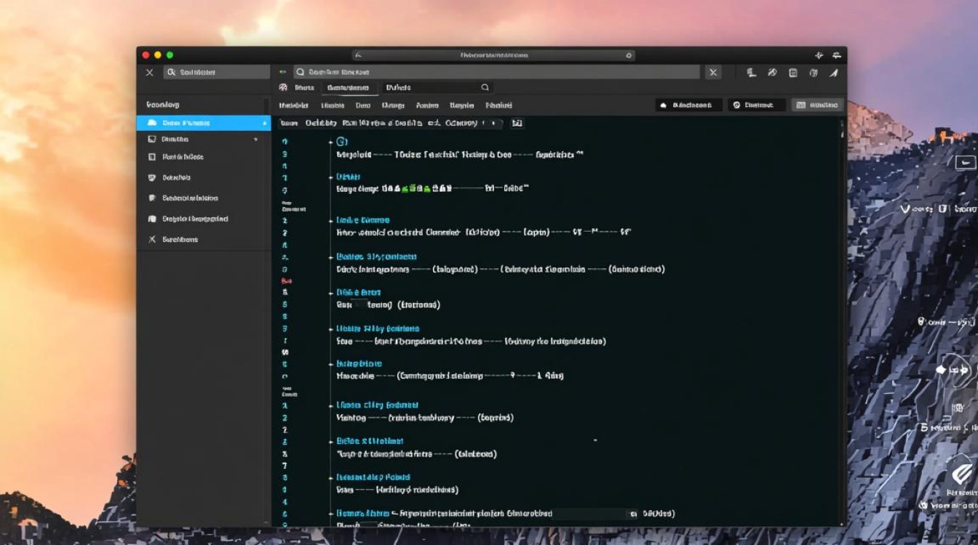Click the editor's vertical scrollbar
This screenshot has width=978, height=545.
click(x=843, y=291)
